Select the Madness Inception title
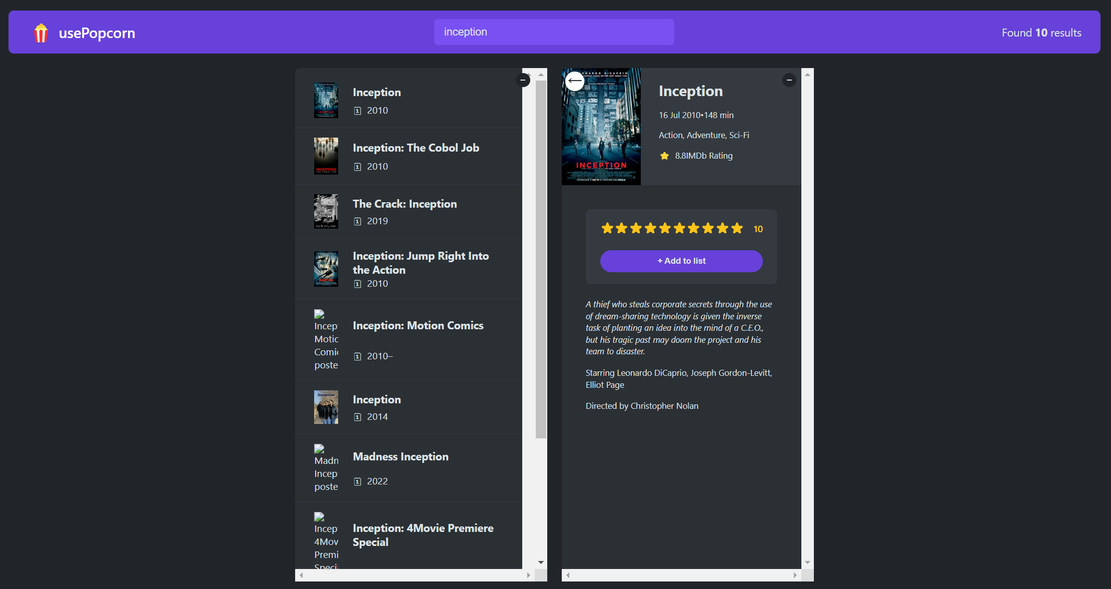1111x589 pixels. [401, 457]
